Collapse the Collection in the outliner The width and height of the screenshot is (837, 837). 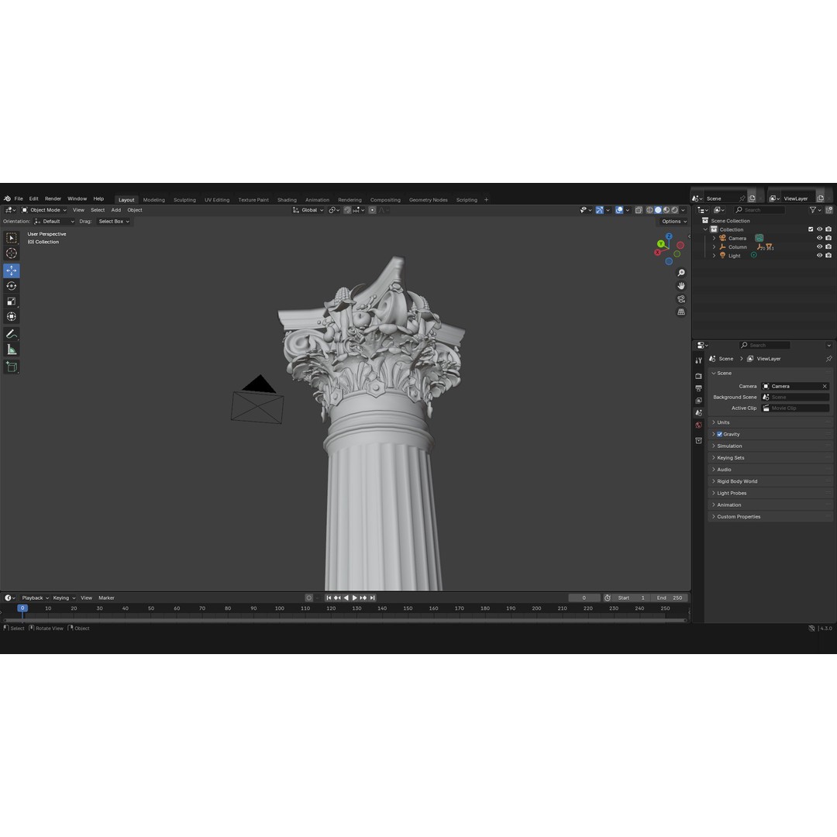tap(705, 229)
